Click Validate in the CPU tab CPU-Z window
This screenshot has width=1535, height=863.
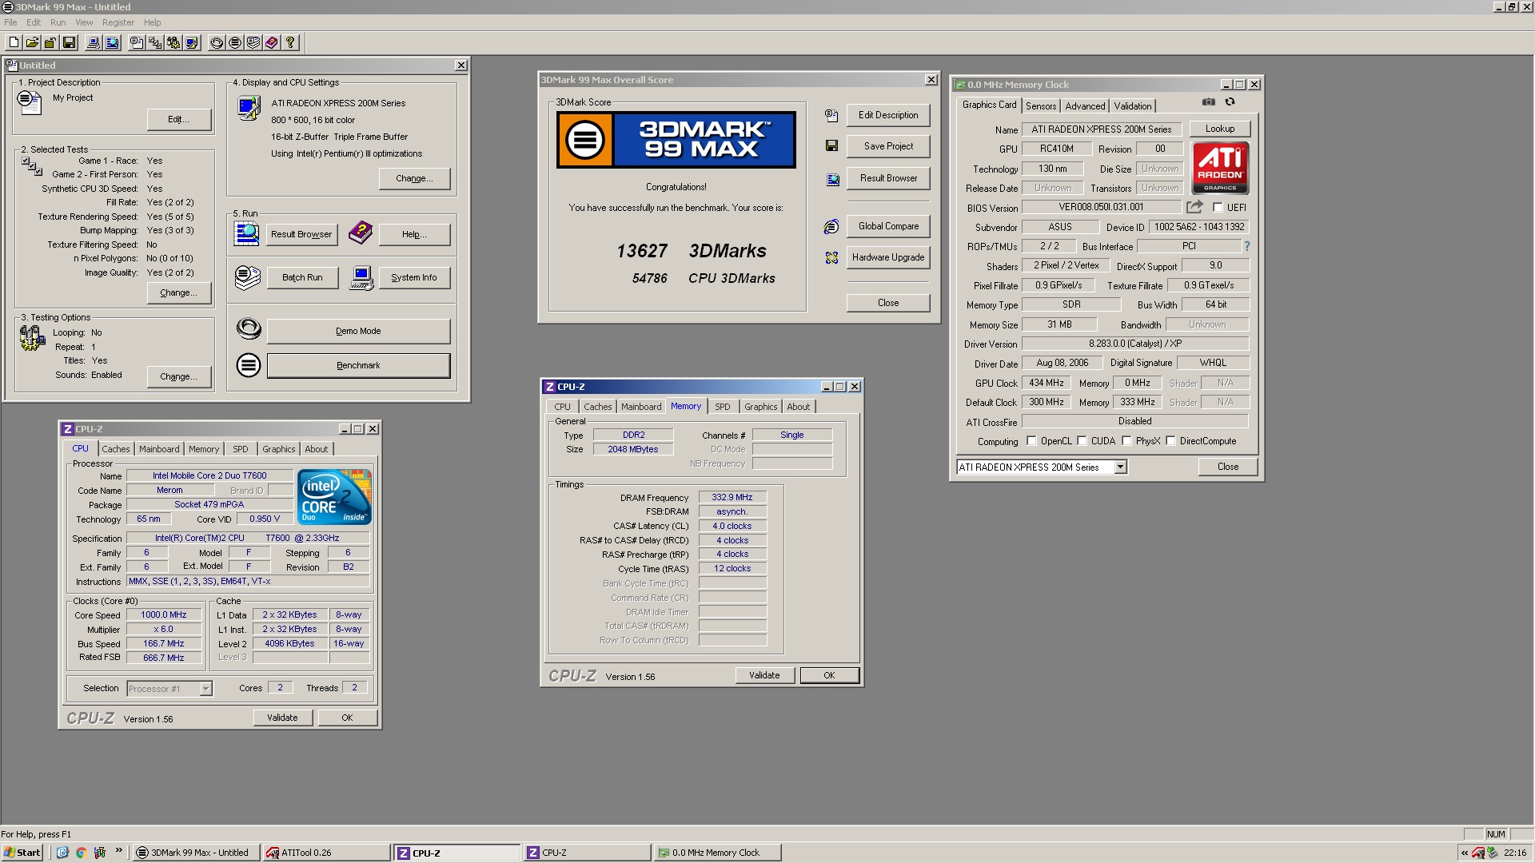pos(282,718)
